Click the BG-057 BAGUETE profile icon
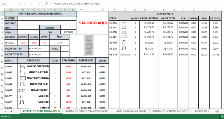 click(22, 97)
